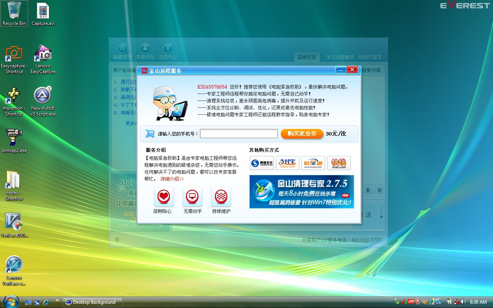
Task: Switch to the 在线交谈 tab
Action: click(307, 57)
